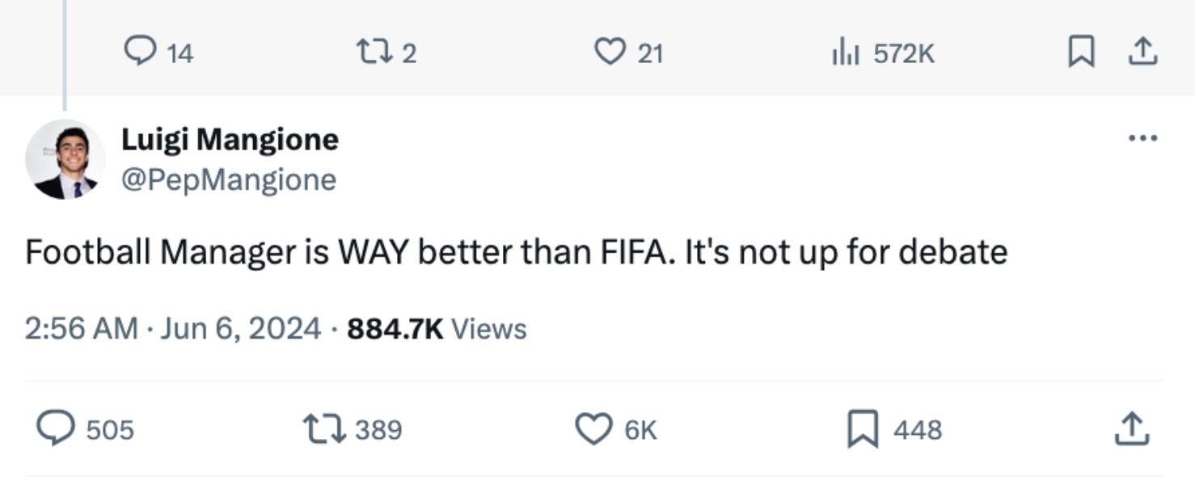The width and height of the screenshot is (1195, 498).
Task: Click the 505 replies count number
Action: (110, 429)
